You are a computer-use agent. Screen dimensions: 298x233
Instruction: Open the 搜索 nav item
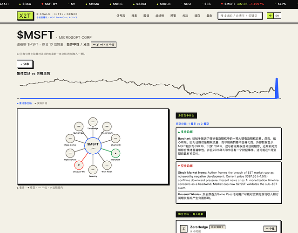(134, 15)
